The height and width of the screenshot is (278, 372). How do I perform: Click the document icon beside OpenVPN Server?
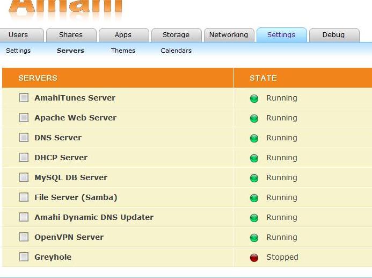(x=24, y=237)
